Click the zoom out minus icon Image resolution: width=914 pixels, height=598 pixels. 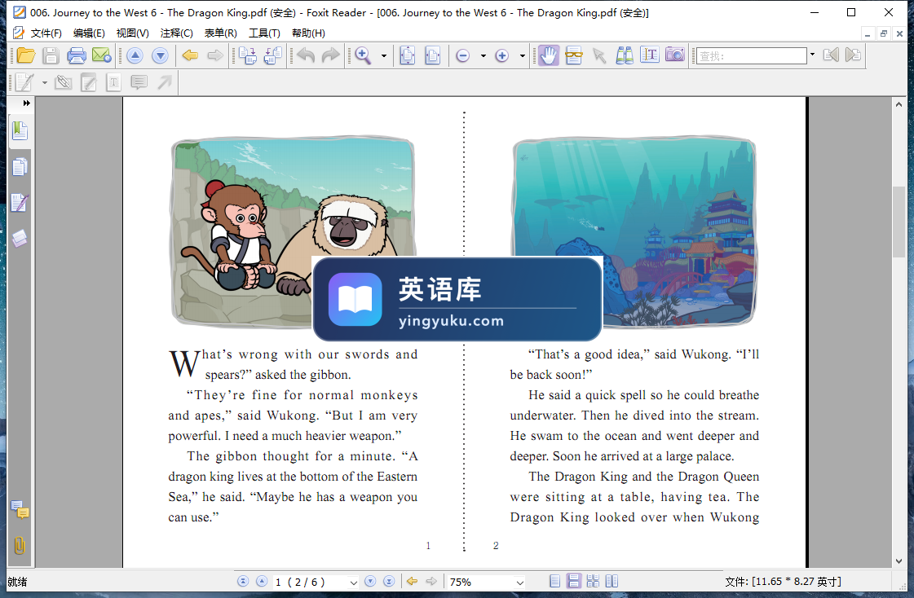tap(463, 56)
